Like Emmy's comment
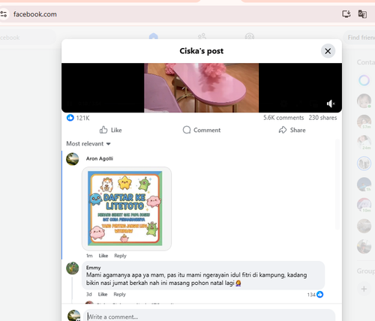The image size is (375, 321). [103, 294]
